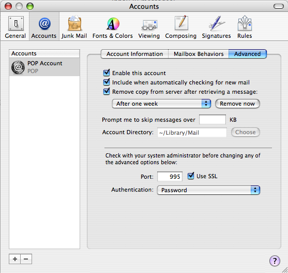
Task: Add a new account with the plus button
Action: click(x=15, y=259)
